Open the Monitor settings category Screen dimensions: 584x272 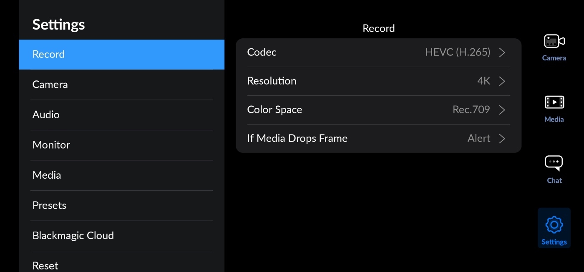point(121,145)
